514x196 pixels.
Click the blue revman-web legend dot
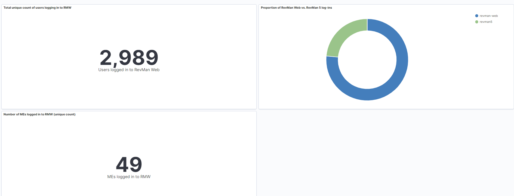pyautogui.click(x=476, y=16)
